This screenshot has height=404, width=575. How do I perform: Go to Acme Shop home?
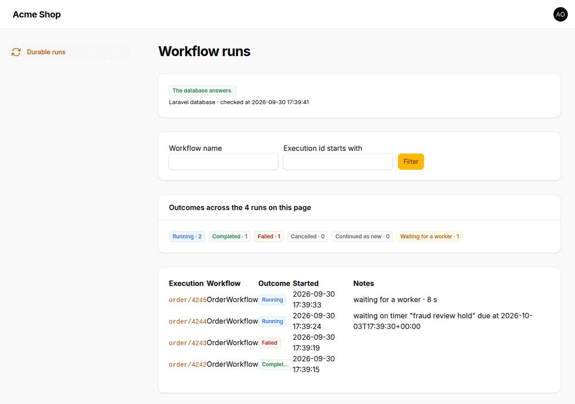point(37,14)
